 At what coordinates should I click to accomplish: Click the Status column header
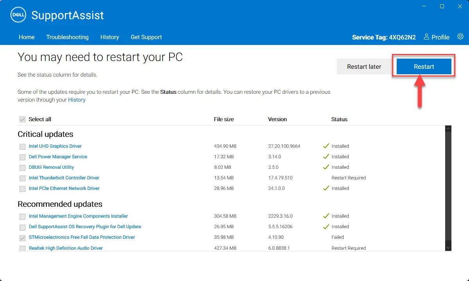coord(339,119)
